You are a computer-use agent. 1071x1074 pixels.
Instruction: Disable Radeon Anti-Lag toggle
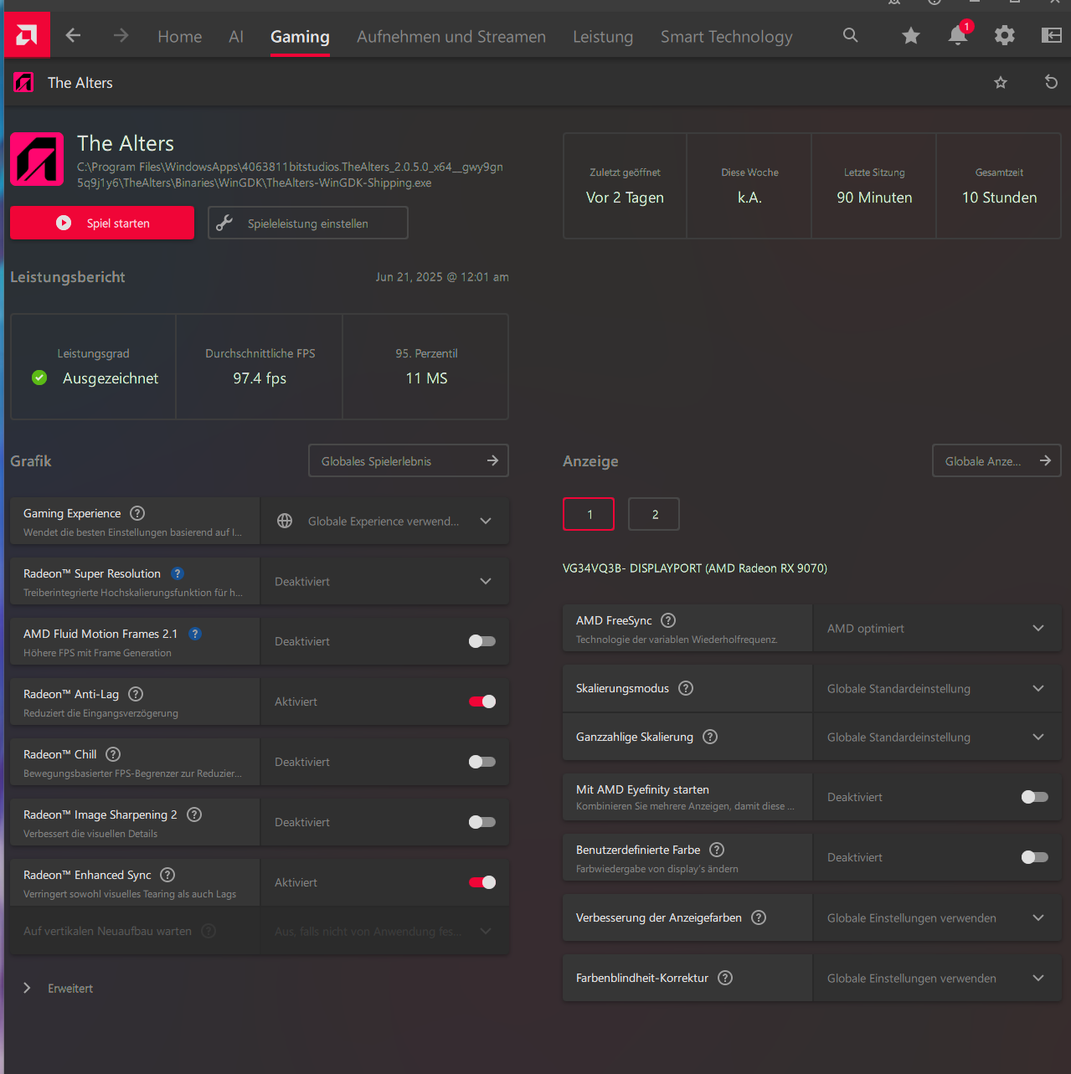coord(482,701)
